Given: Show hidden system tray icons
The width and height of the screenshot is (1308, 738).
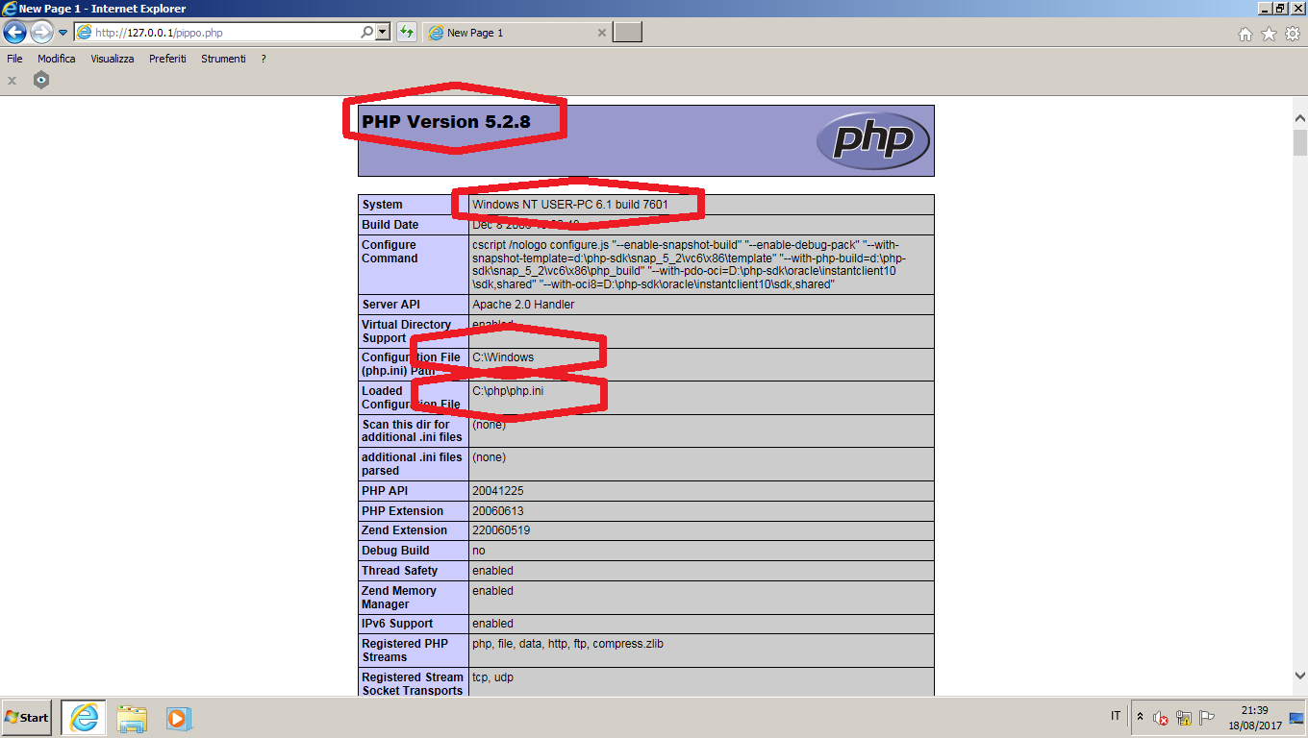Looking at the screenshot, I should click(x=1141, y=717).
